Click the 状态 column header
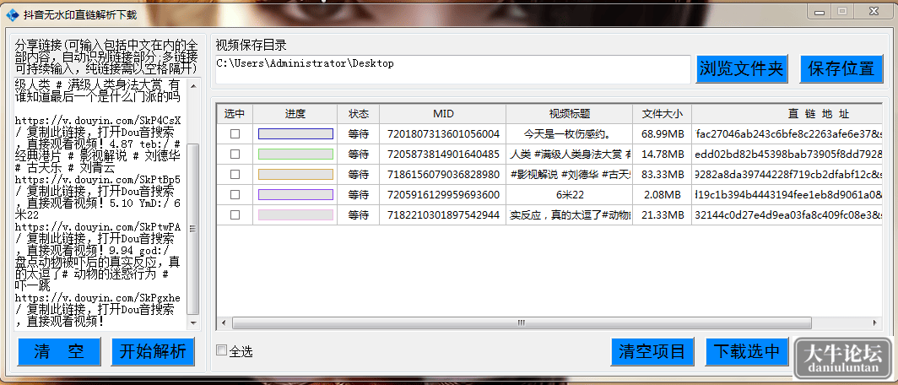 (x=359, y=114)
